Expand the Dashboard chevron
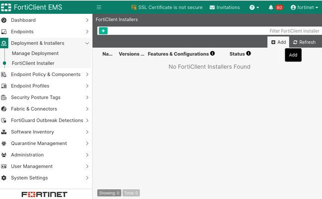This screenshot has width=322, height=199. 87,20
